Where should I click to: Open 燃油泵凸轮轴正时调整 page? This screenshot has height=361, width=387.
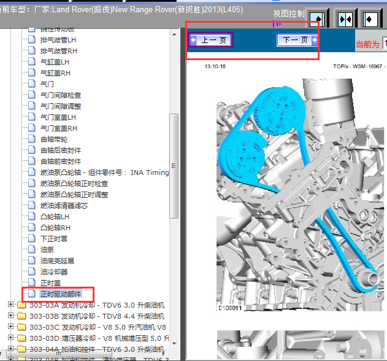click(x=74, y=195)
